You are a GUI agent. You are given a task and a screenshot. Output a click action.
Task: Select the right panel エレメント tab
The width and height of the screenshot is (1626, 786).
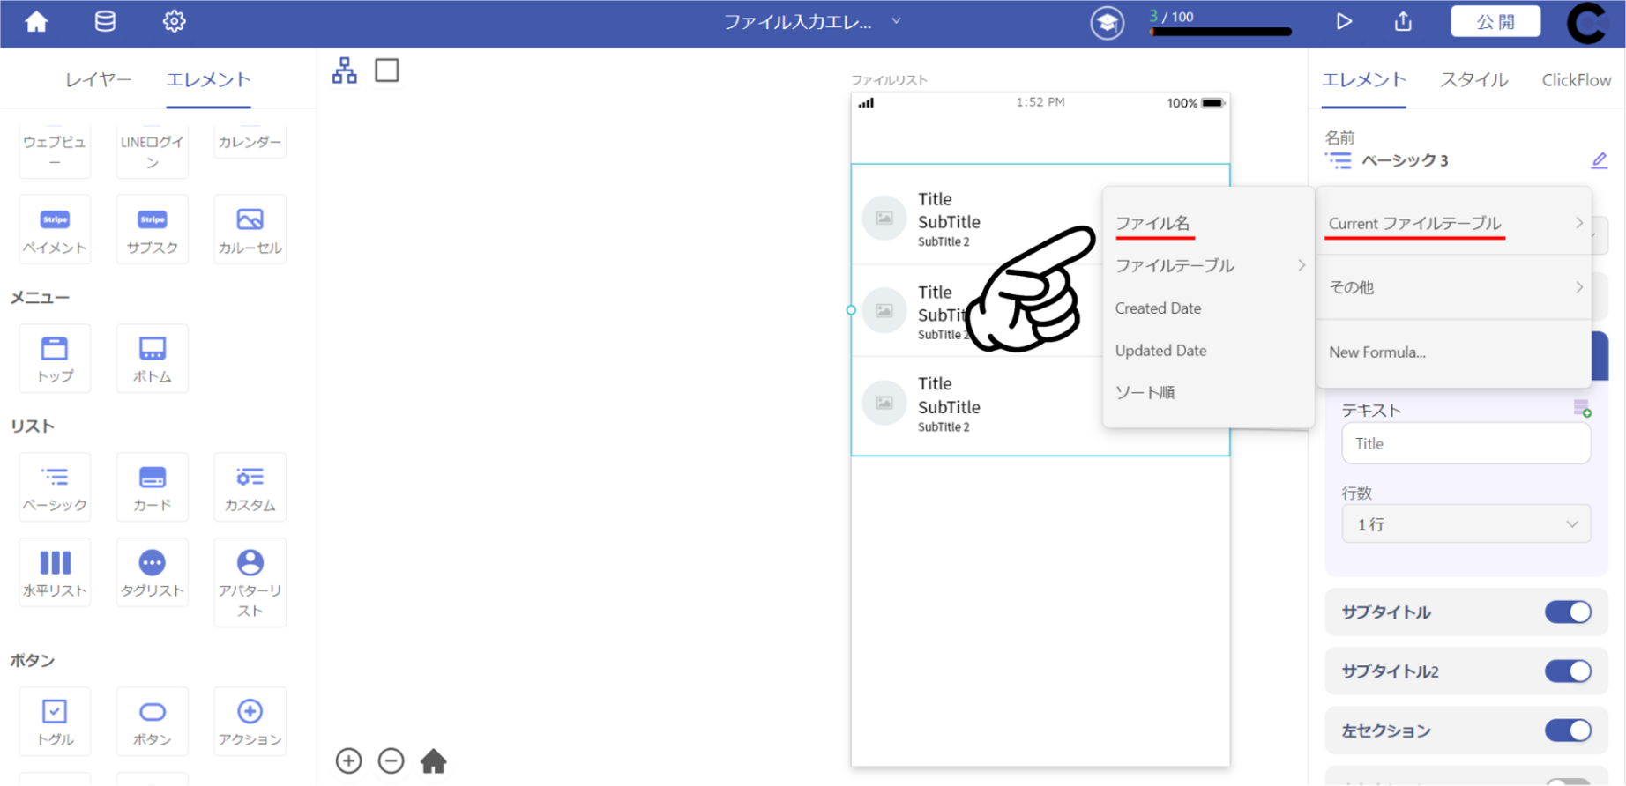click(x=1364, y=79)
